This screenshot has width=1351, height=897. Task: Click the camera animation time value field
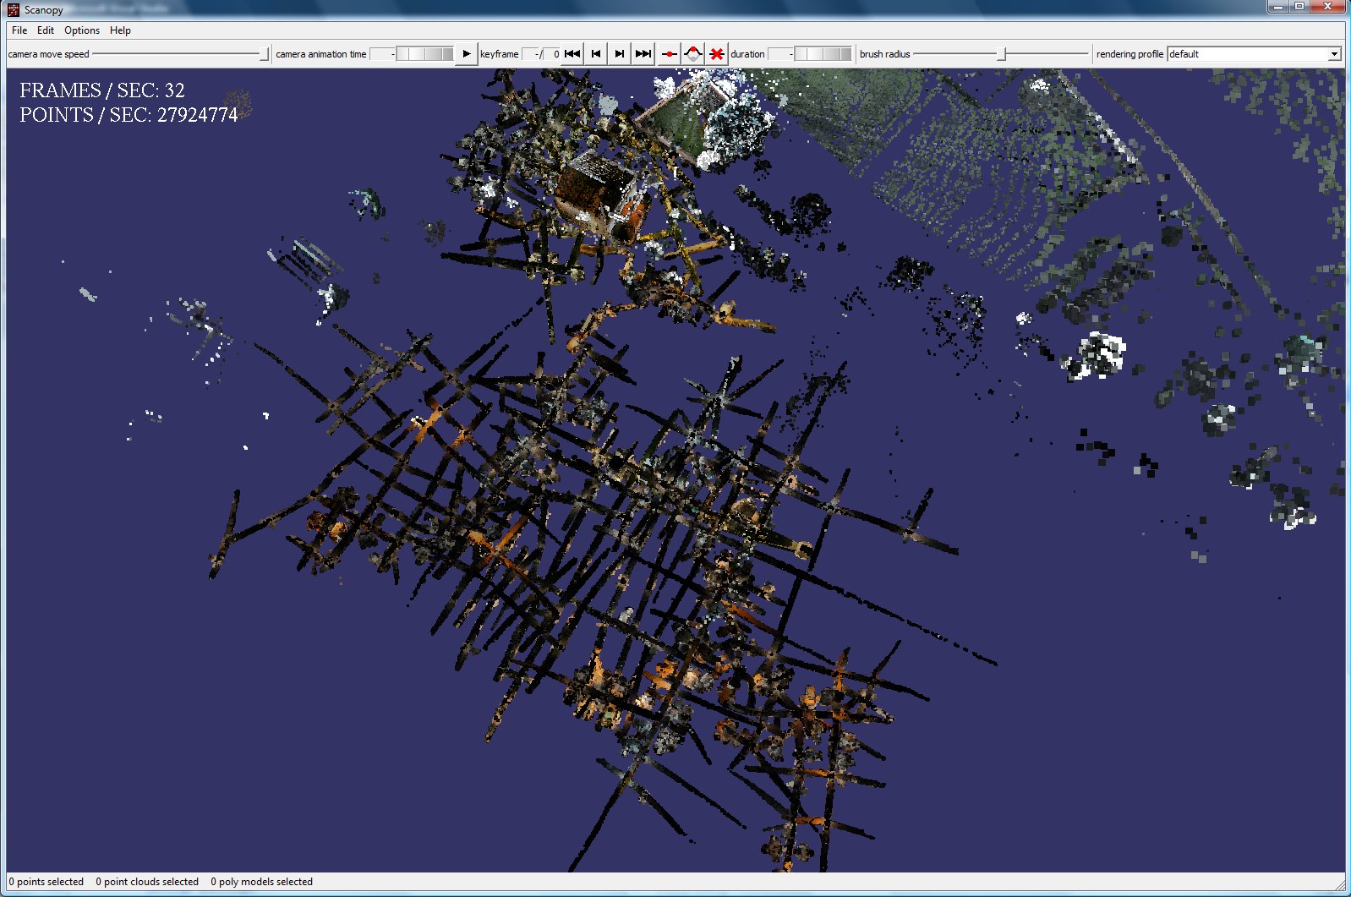point(382,54)
